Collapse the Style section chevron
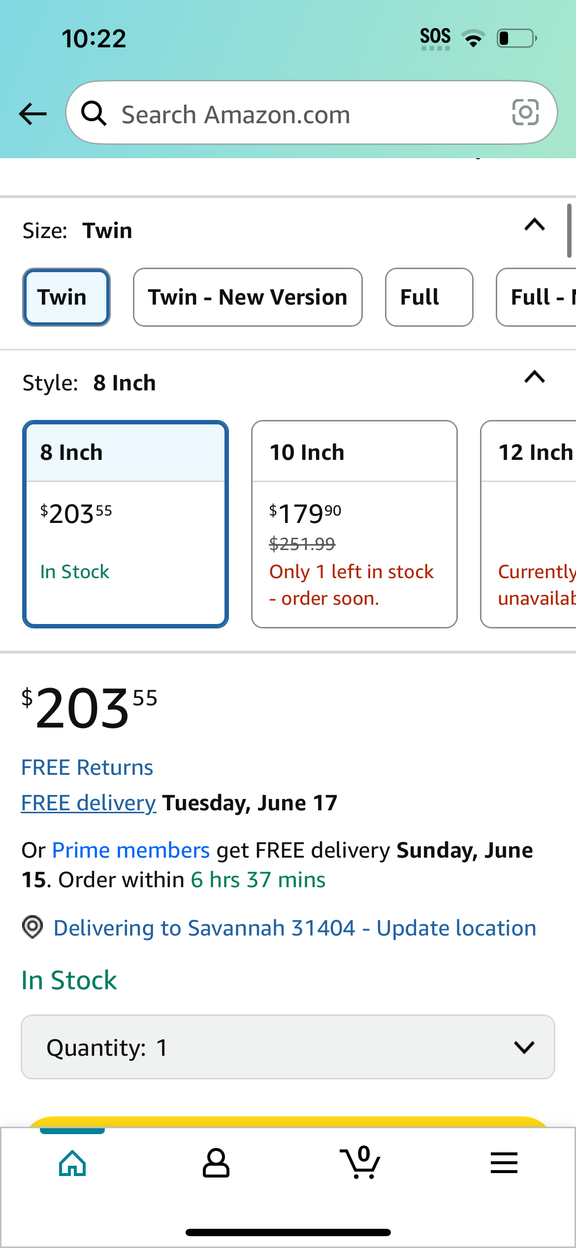The height and width of the screenshot is (1248, 576). [x=535, y=377]
